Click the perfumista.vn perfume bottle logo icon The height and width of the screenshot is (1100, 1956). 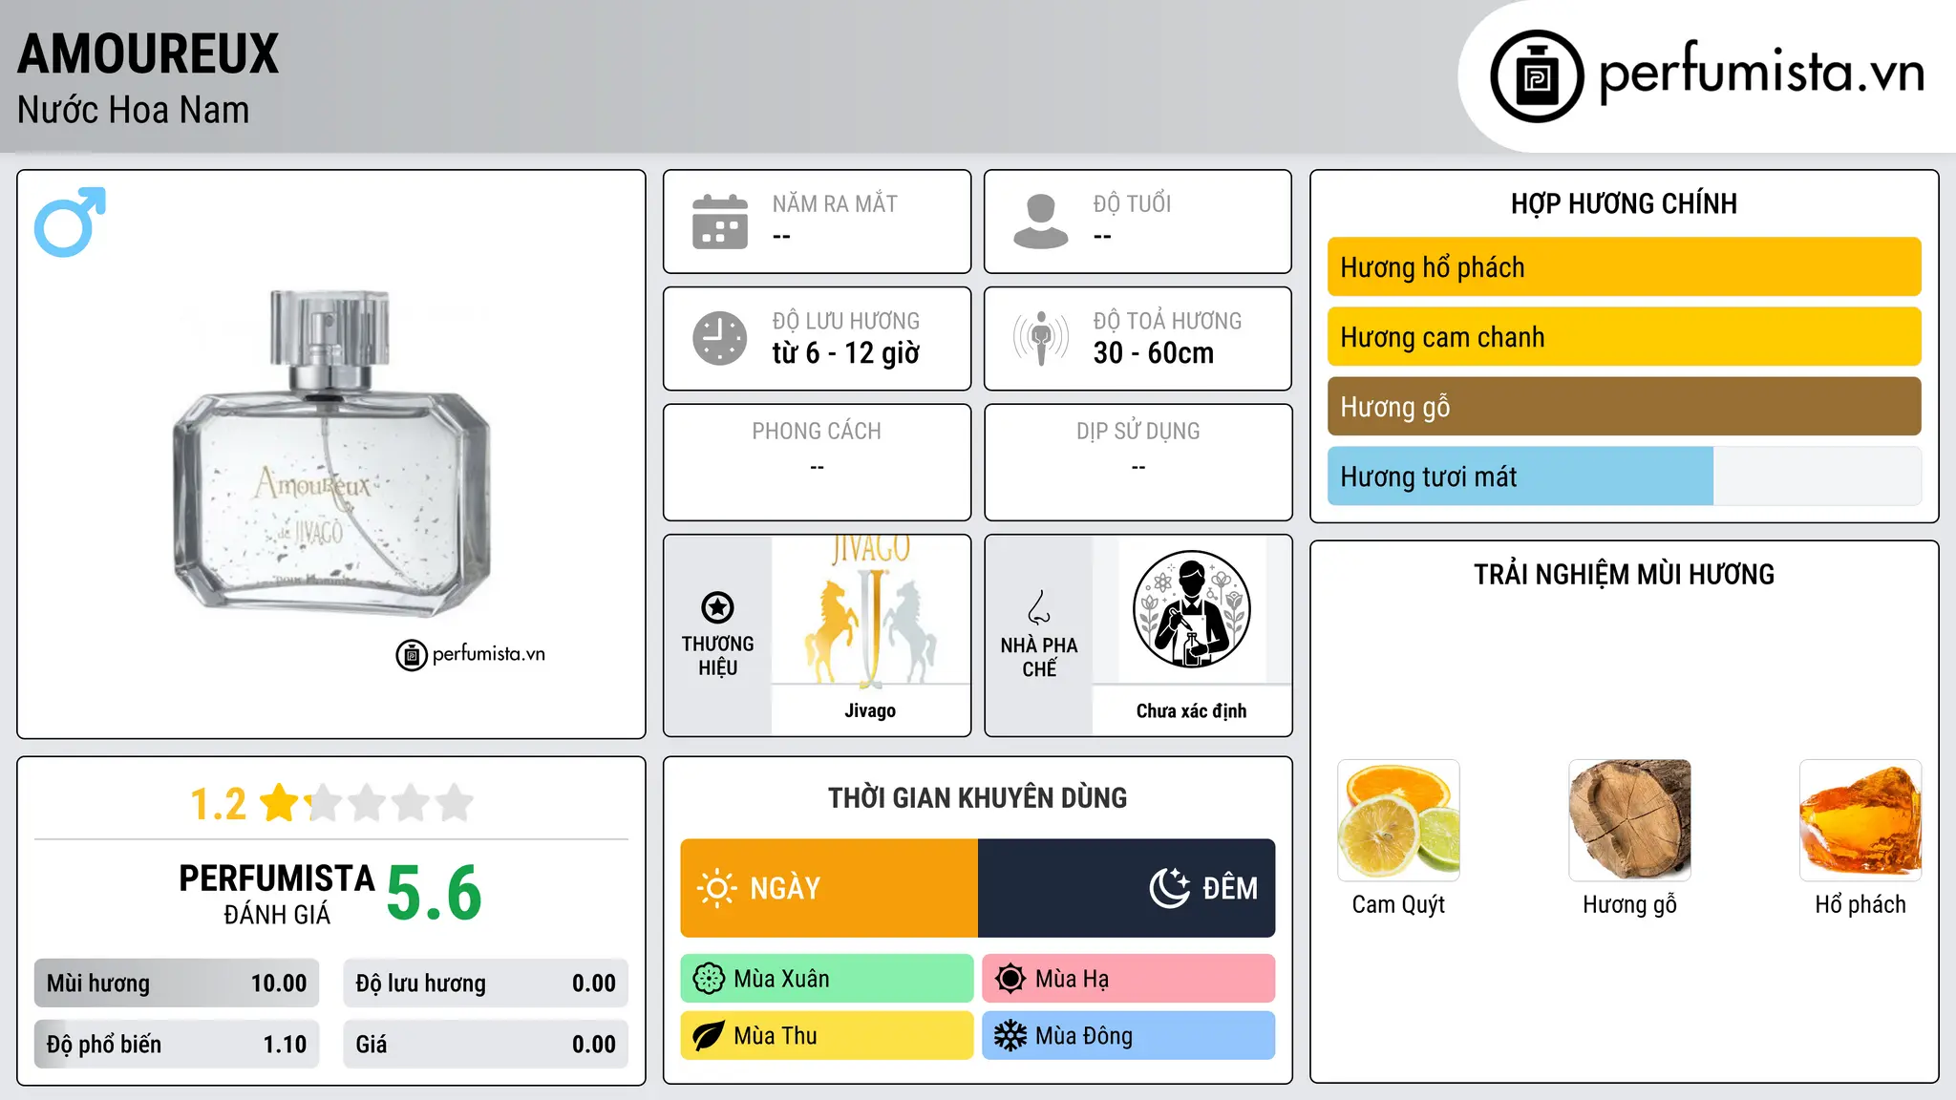[x=1537, y=76]
